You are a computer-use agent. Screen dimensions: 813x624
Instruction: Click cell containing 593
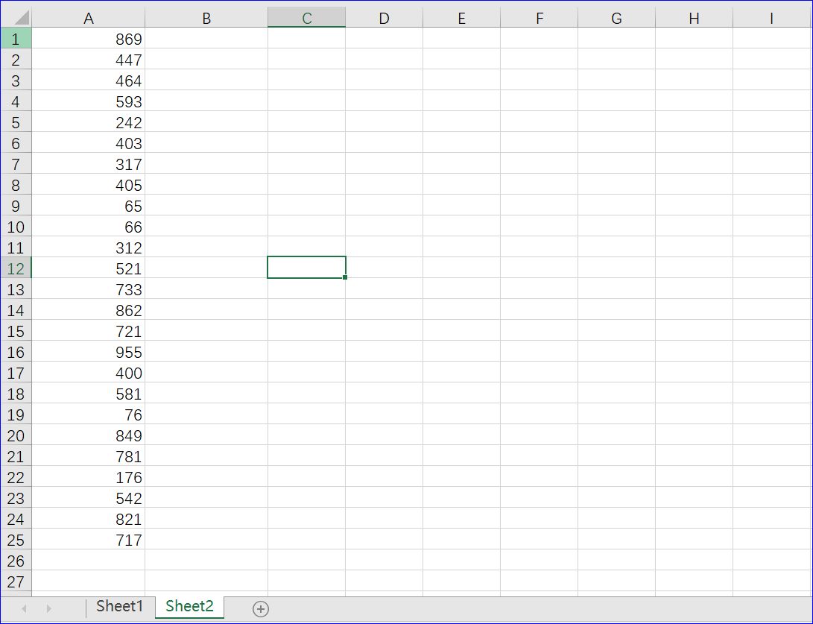[x=88, y=101]
